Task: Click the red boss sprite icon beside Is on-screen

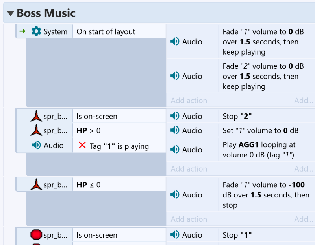Action: tap(36, 116)
